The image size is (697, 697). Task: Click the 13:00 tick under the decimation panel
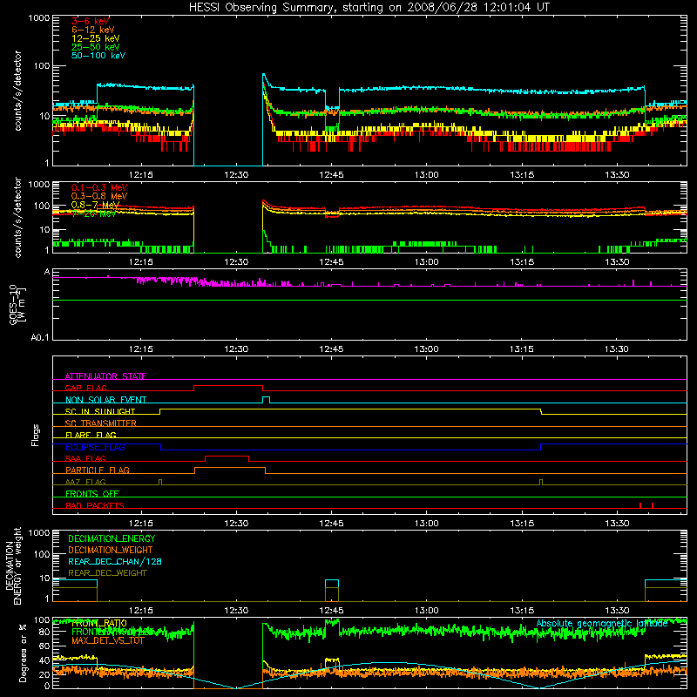(x=426, y=611)
